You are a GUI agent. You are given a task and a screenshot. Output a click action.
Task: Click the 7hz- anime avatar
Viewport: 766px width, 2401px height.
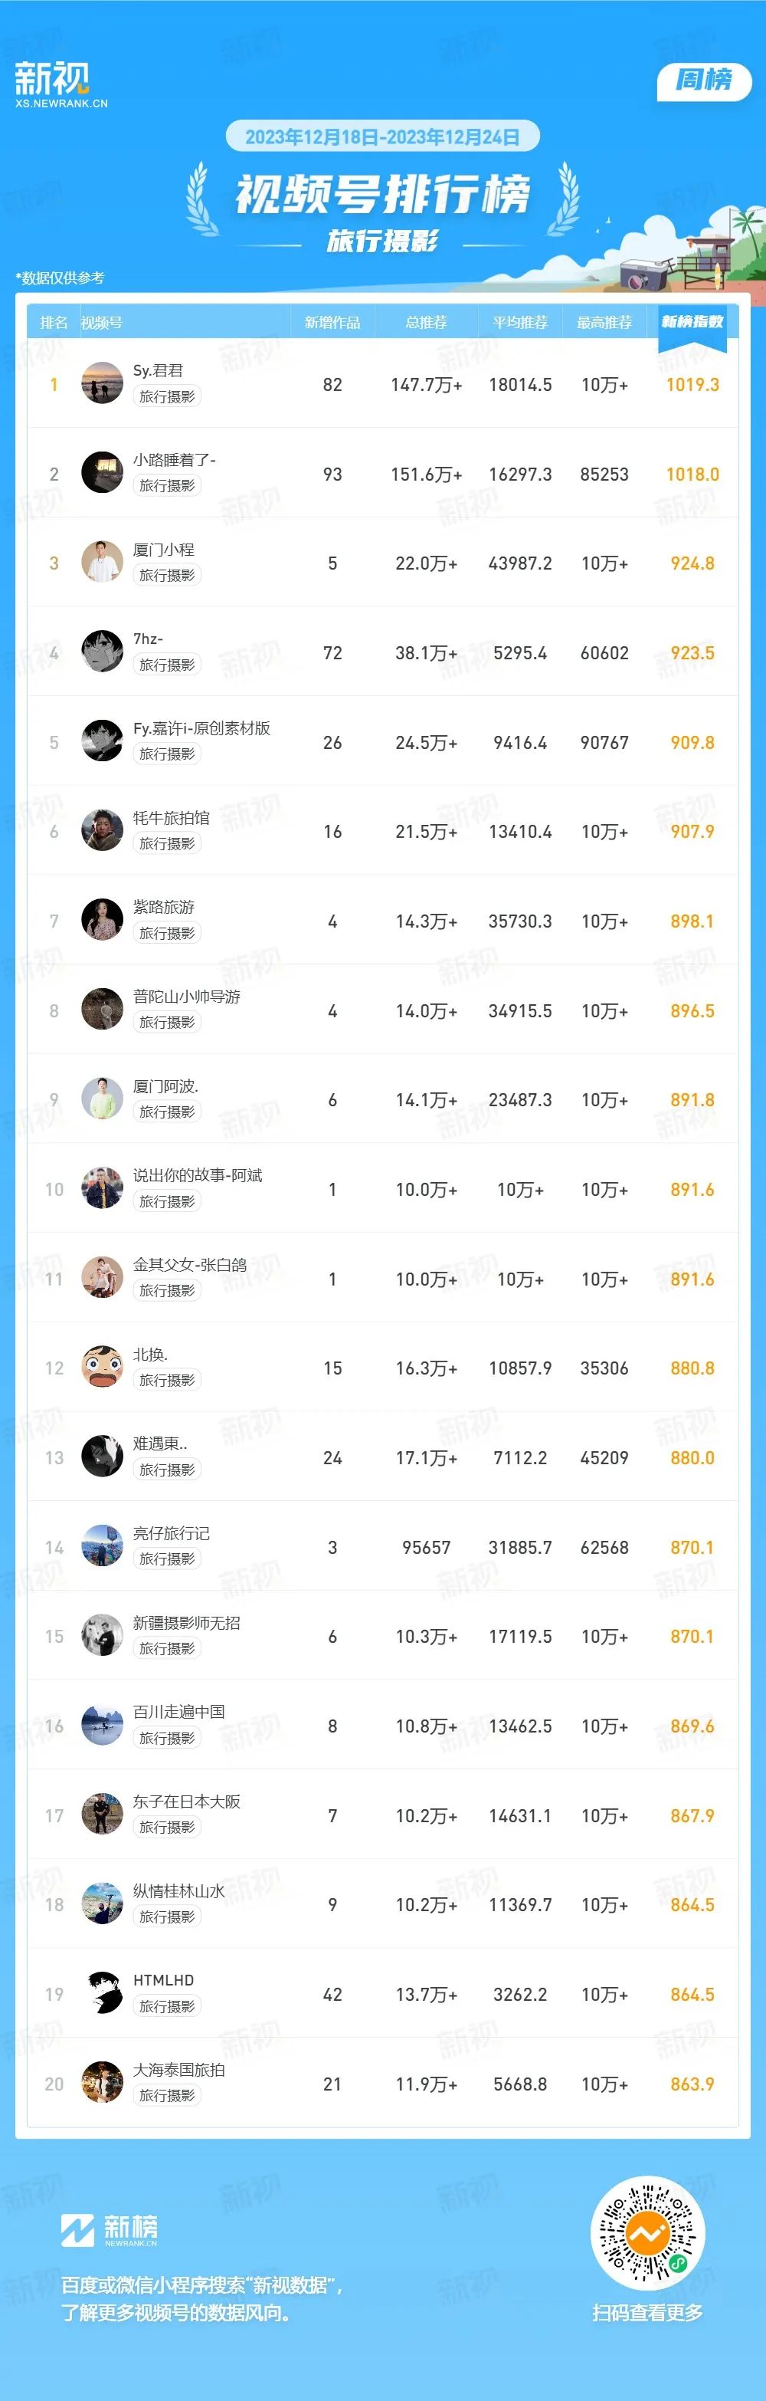103,652
